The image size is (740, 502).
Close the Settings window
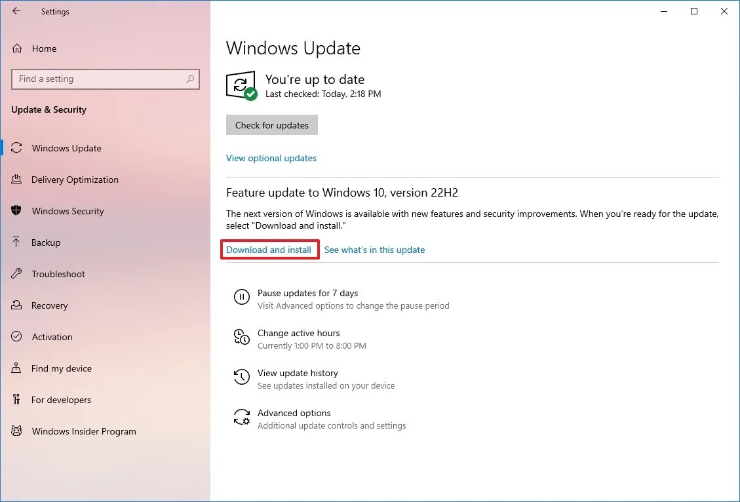(x=724, y=11)
